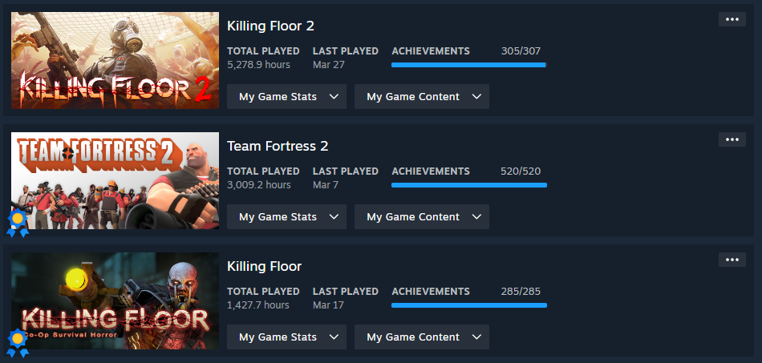
Task: Open Killing Floor 2 three-dot options menu
Action: tap(732, 19)
